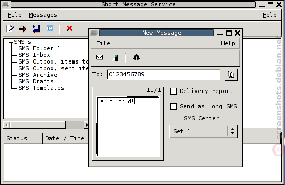Click the 11/1 character counter
The height and width of the screenshot is (185, 285).
tap(154, 90)
